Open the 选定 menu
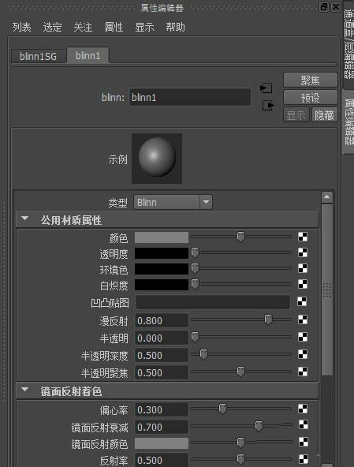The image size is (354, 467). (52, 28)
